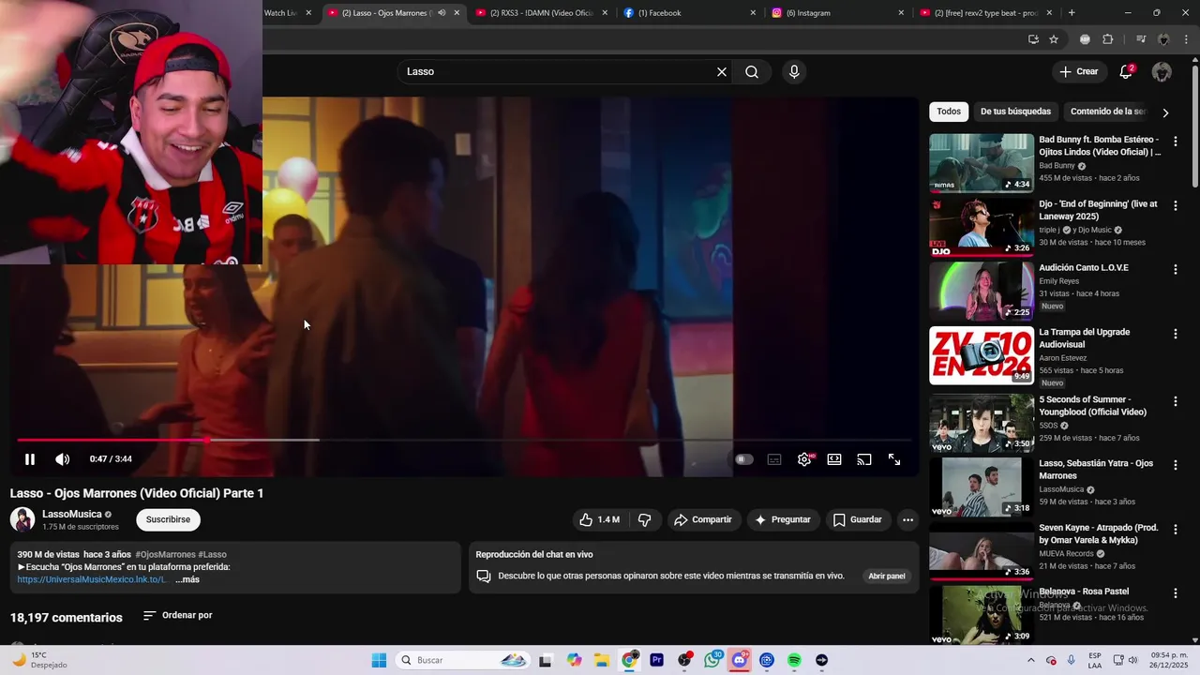Screen dimensions: 1200x675
Task: Open the live chat replay with Abrir panel
Action: (886, 576)
